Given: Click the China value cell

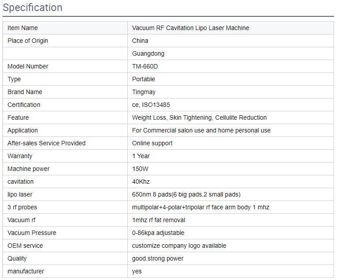Looking at the screenshot, I should [x=140, y=41].
